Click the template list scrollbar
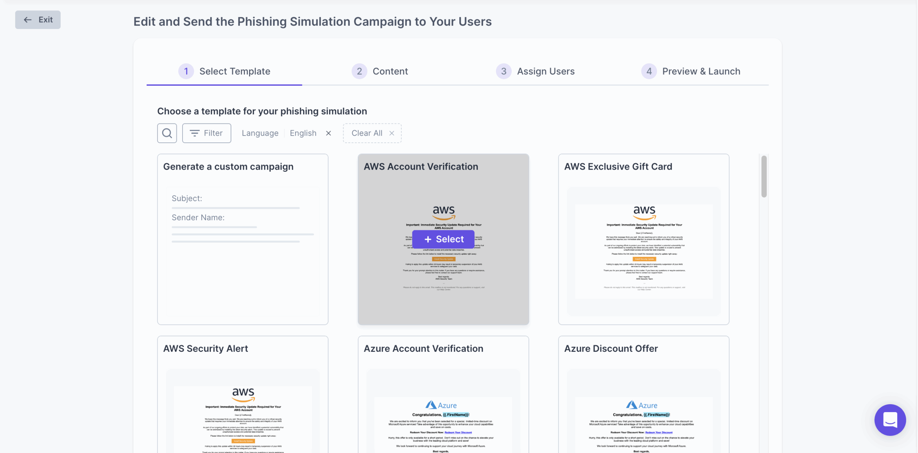 (x=764, y=176)
